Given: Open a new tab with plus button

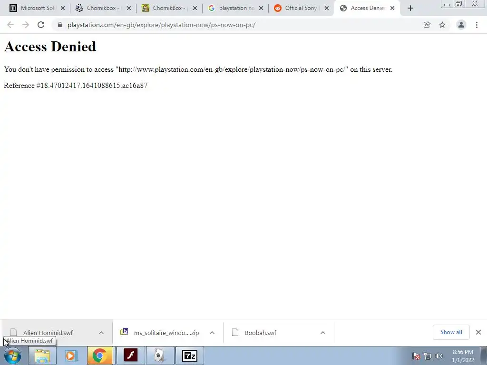Looking at the screenshot, I should (x=410, y=9).
